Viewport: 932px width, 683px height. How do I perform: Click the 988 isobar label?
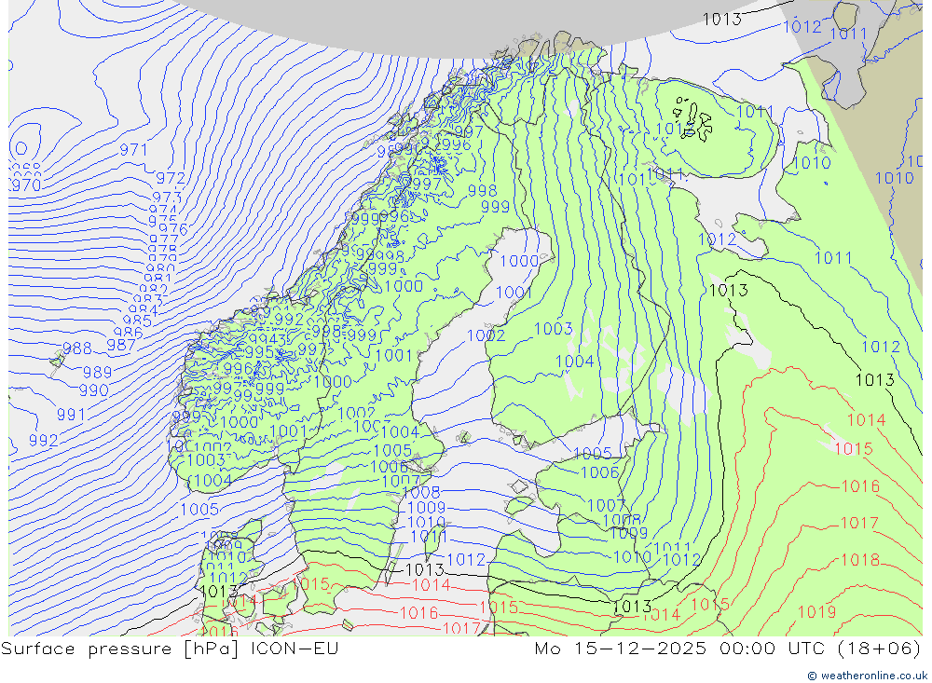pyautogui.click(x=77, y=348)
